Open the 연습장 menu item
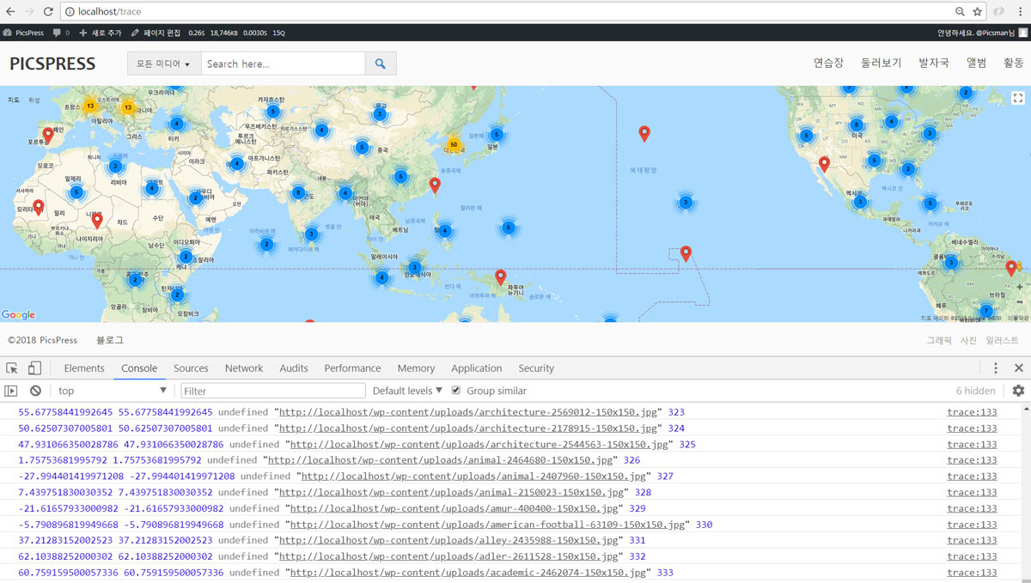The image size is (1031, 583). [x=828, y=64]
